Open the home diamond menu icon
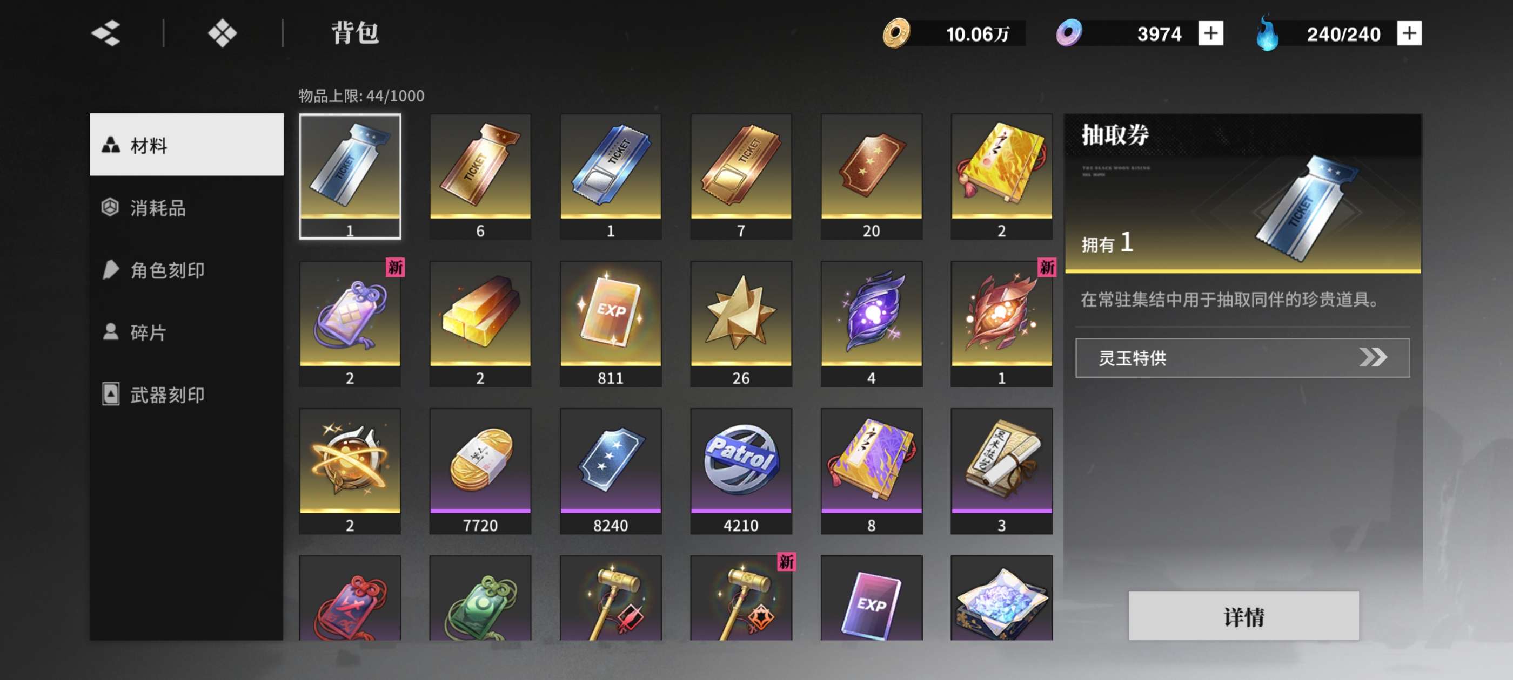Viewport: 1513px width, 680px height. (223, 33)
